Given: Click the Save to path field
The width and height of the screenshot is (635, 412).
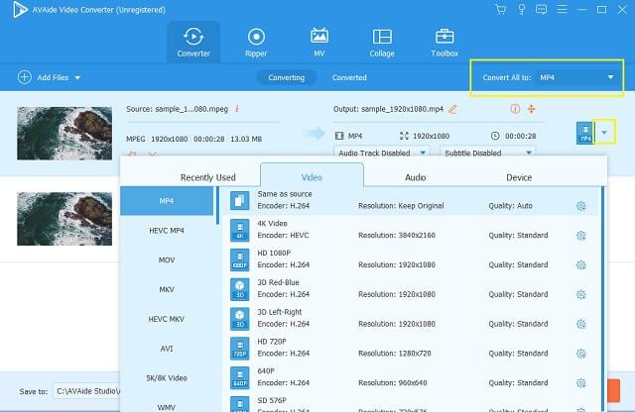Looking at the screenshot, I should pyautogui.click(x=87, y=391).
